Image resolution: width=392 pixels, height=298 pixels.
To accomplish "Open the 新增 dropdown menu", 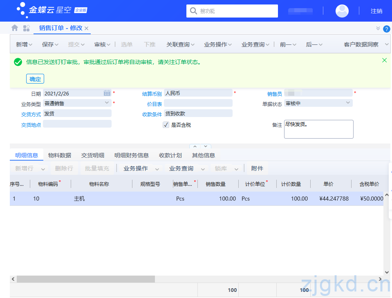I will (24, 44).
